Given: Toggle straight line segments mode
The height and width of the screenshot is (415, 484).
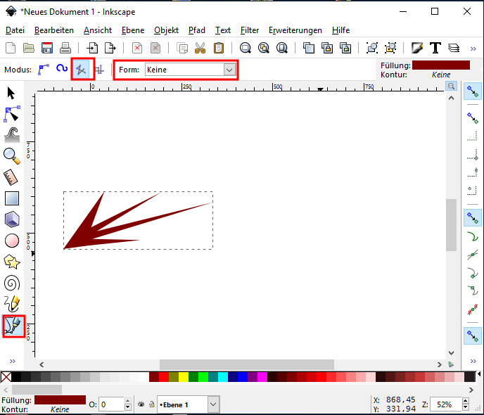Looking at the screenshot, I should (x=81, y=70).
